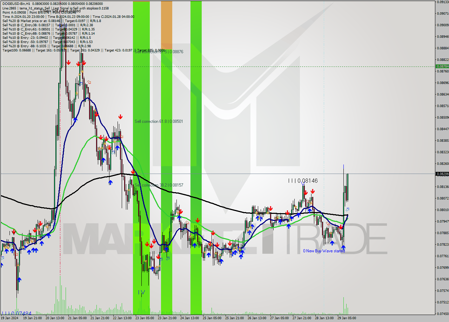Click the 0.08447 price axis label
The height and width of the screenshot is (322, 449).
click(x=443, y=129)
